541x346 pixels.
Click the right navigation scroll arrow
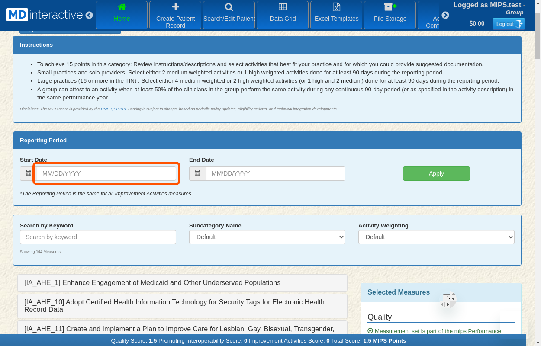(x=445, y=15)
